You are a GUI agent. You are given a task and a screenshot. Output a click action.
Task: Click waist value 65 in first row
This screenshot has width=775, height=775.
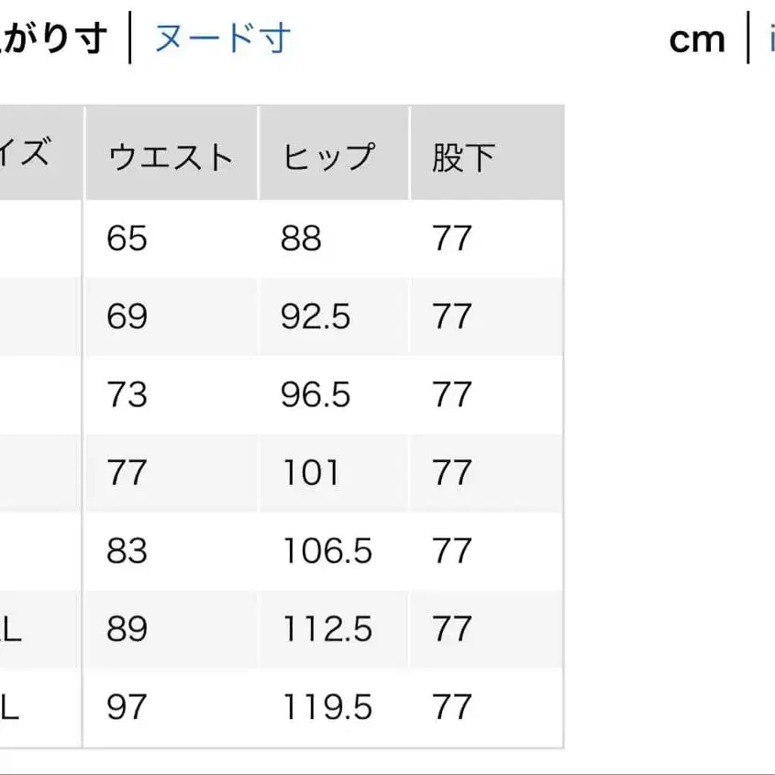click(126, 238)
